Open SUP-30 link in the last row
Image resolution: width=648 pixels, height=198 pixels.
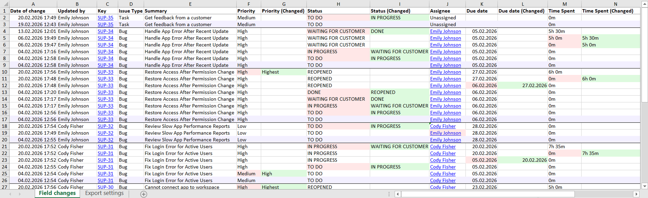pyautogui.click(x=105, y=187)
